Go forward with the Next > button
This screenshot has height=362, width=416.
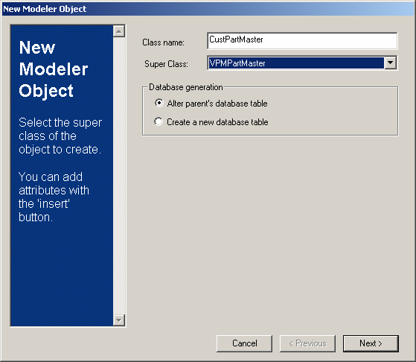pyautogui.click(x=371, y=343)
